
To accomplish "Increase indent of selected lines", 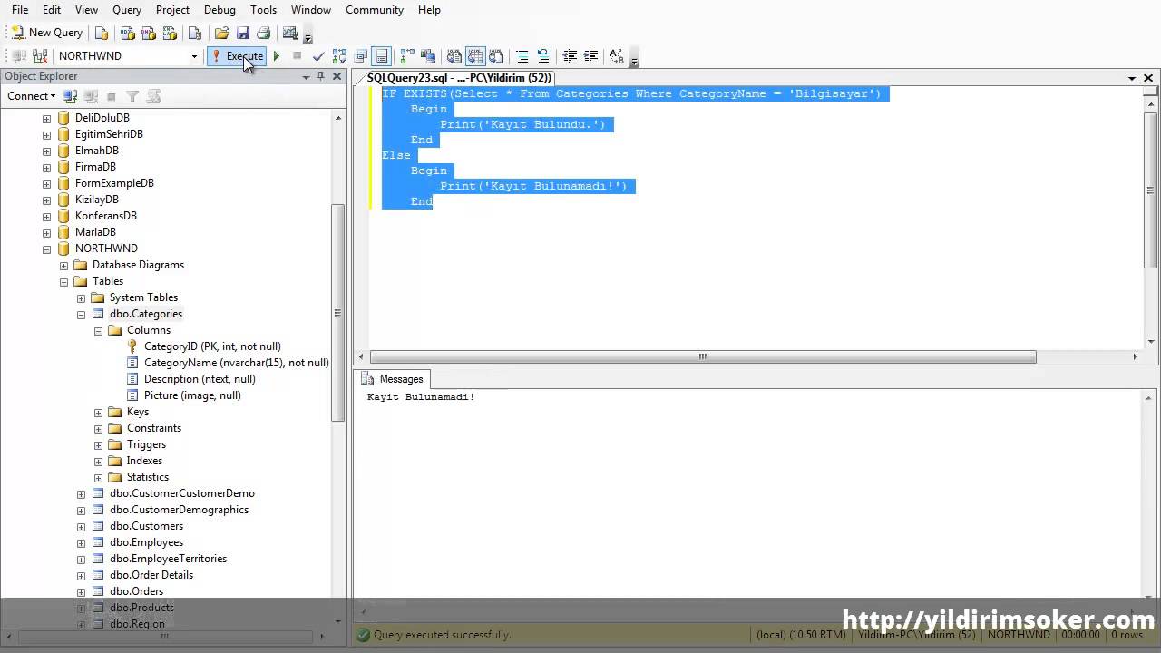I will point(591,56).
